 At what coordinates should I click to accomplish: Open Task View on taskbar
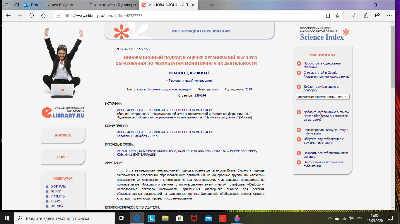122,218
